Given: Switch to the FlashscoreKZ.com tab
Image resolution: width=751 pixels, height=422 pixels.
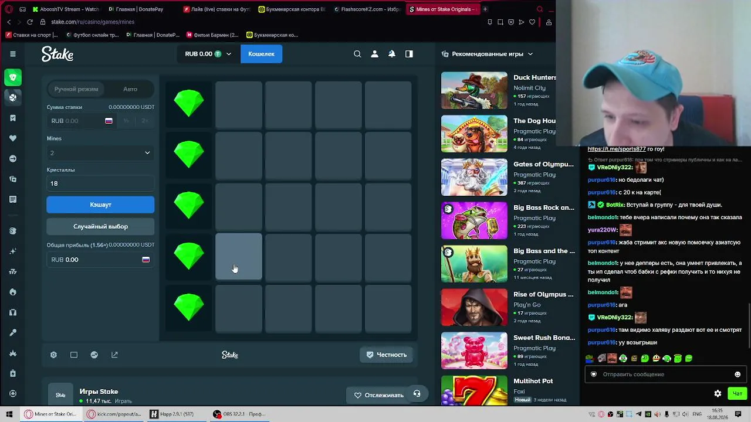Looking at the screenshot, I should coord(367,9).
